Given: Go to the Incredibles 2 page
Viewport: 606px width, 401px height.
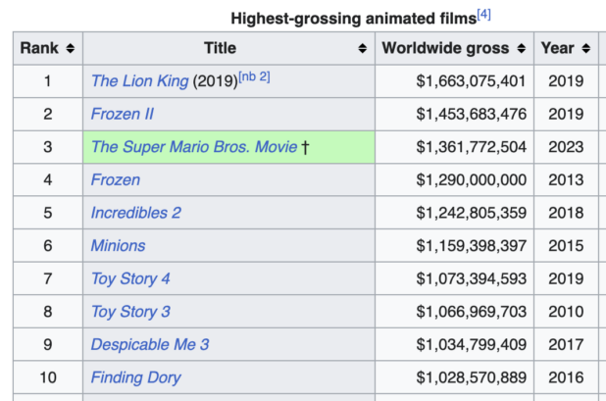Looking at the screenshot, I should (135, 213).
